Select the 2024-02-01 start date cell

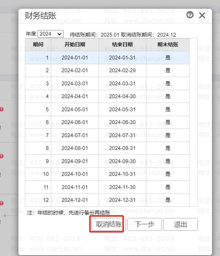(x=75, y=70)
